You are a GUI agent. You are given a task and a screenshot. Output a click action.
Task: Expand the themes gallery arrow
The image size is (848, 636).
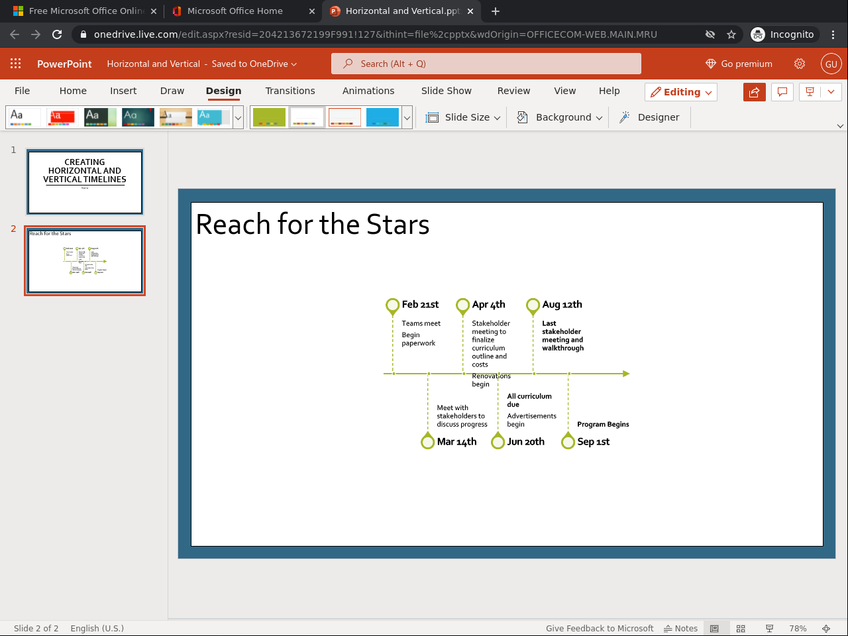click(238, 117)
